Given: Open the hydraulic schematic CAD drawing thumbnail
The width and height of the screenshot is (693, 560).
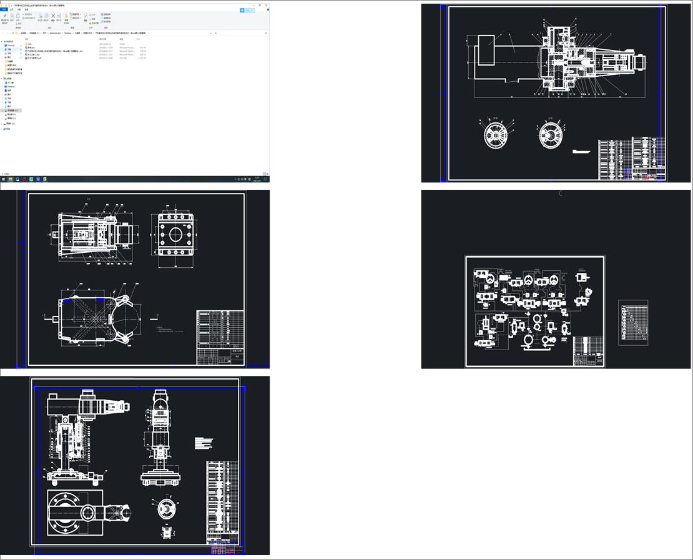Looking at the screenshot, I should (x=556, y=279).
